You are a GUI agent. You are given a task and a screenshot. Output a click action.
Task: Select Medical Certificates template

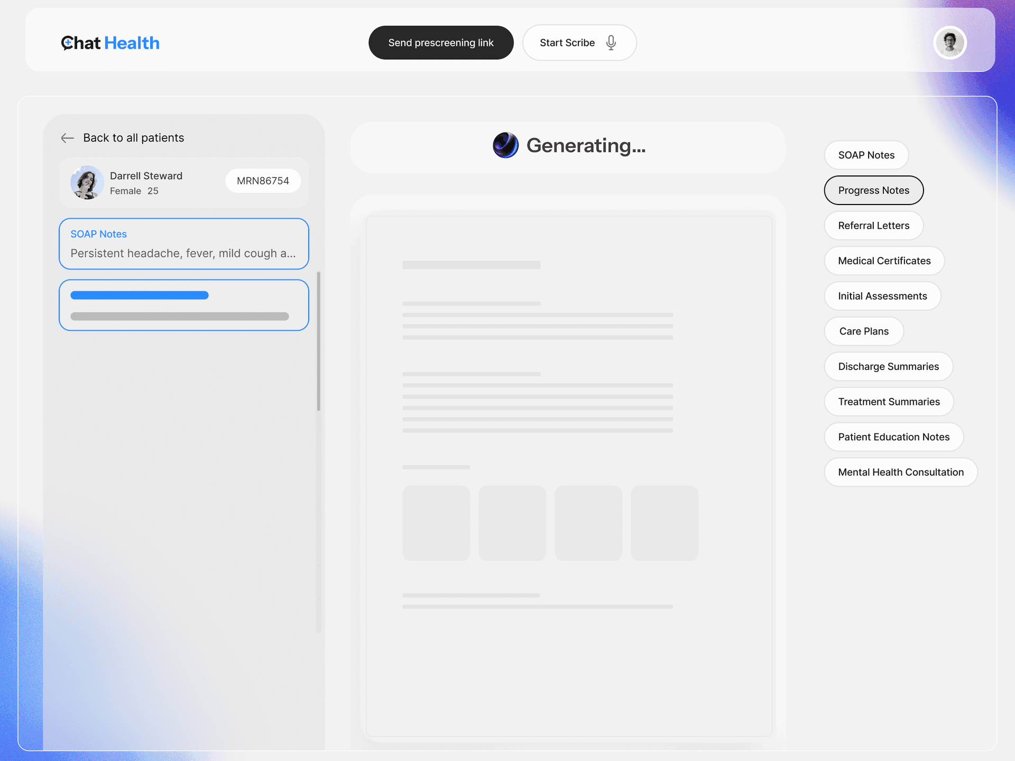884,261
